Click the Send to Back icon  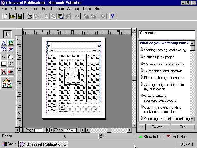pyautogui.click(x=94, y=16)
